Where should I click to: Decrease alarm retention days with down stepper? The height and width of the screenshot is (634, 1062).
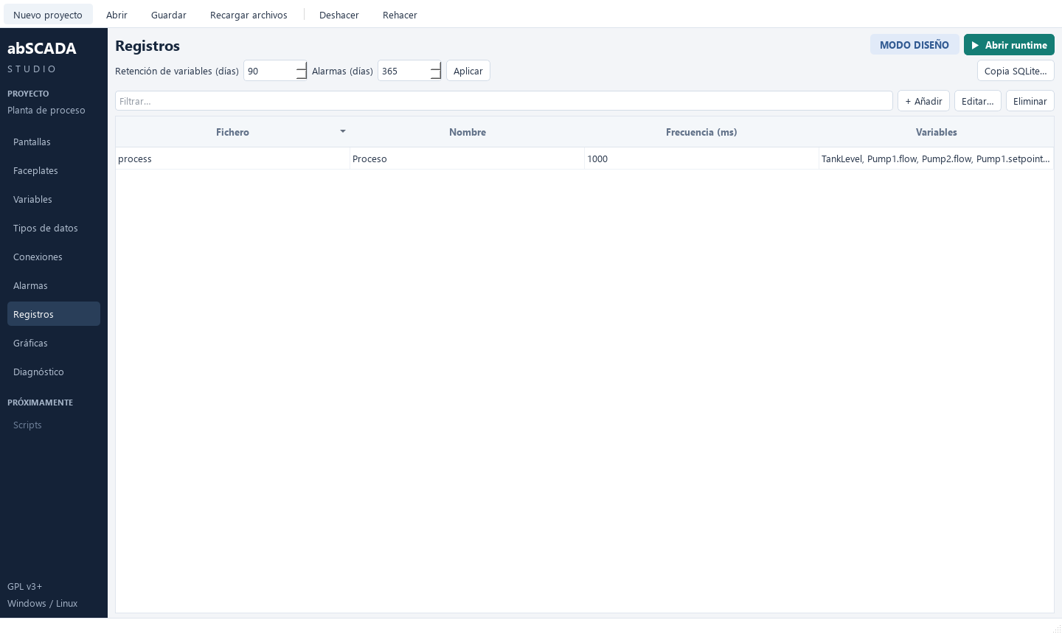click(x=436, y=76)
